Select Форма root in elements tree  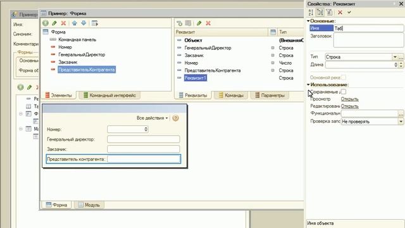click(58, 32)
